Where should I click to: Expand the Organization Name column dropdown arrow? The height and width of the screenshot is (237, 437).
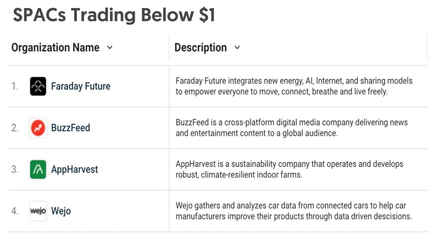tap(110, 48)
